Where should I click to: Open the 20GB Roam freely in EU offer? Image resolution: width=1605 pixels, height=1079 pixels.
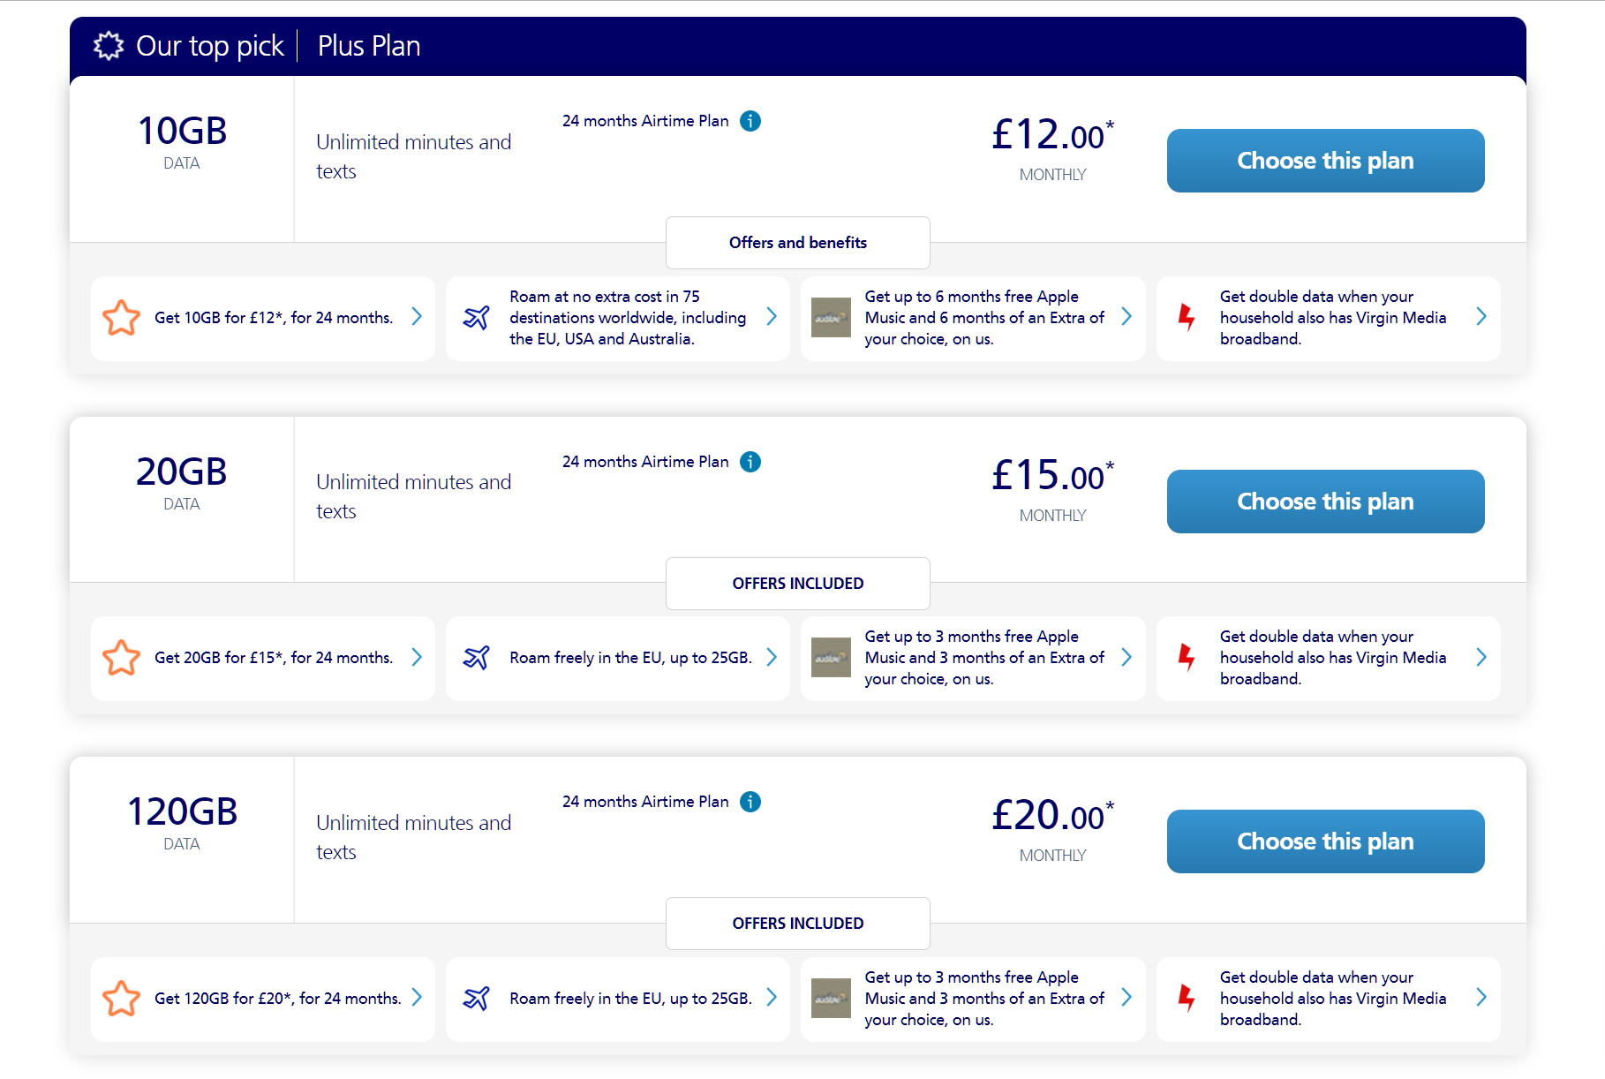[630, 658]
